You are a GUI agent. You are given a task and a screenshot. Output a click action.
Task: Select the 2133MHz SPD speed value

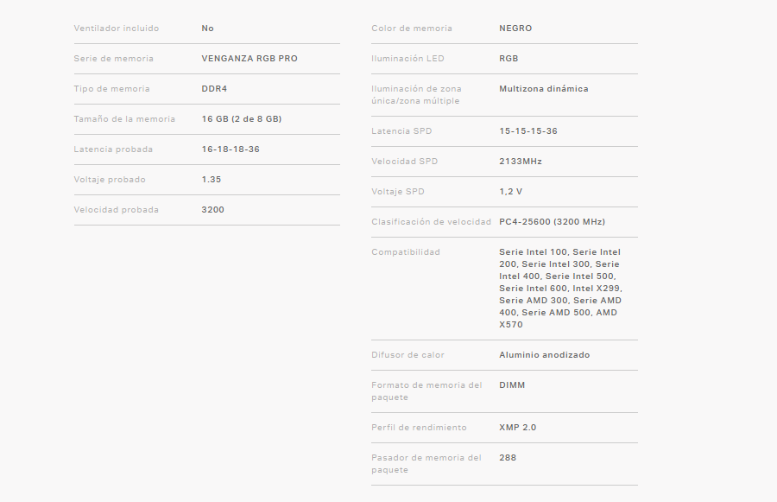pyautogui.click(x=520, y=162)
